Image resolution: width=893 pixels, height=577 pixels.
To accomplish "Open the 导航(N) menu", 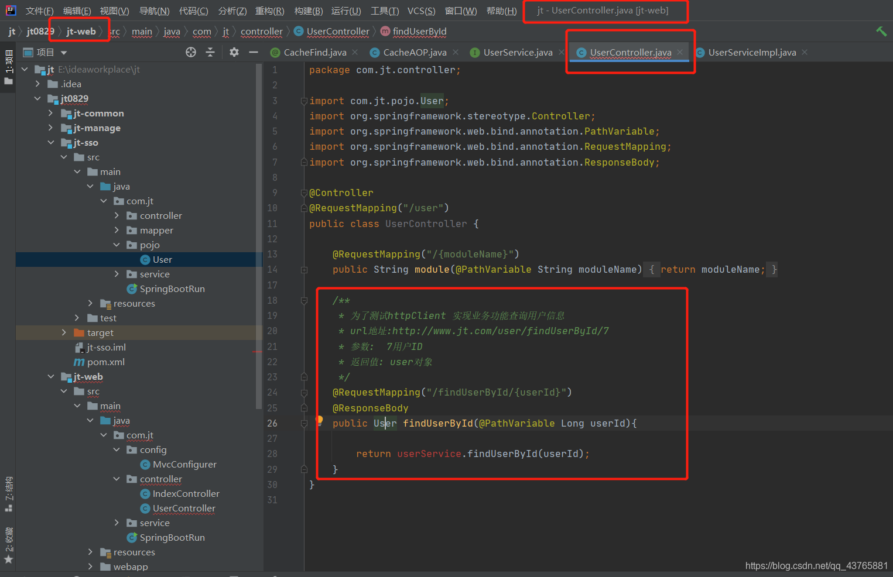I will pos(154,11).
